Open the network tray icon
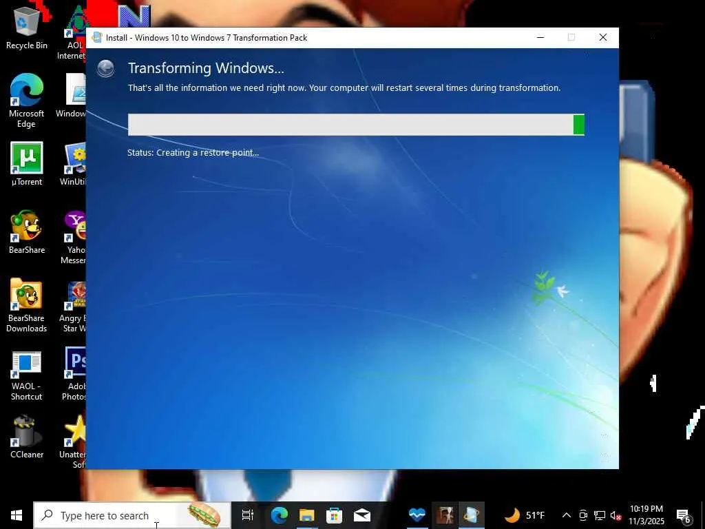 [x=600, y=515]
